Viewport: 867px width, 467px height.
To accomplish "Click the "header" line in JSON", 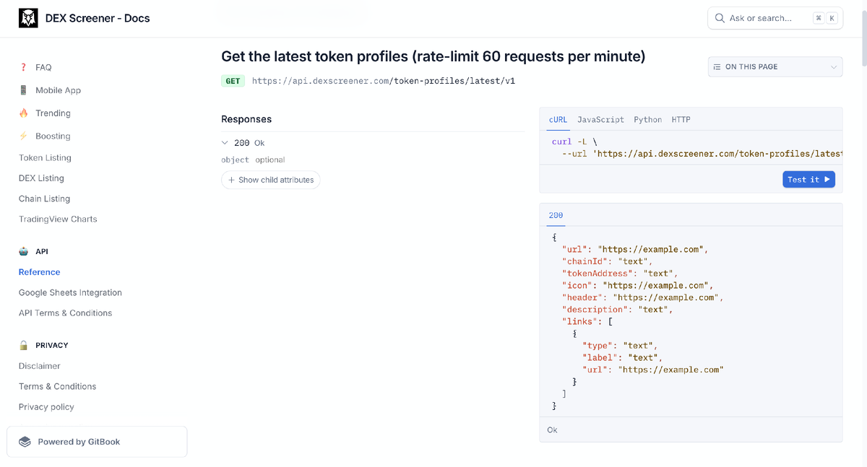I will (642, 297).
